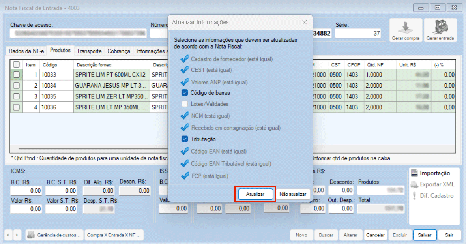Click the Gerar compra icon button
The image size is (466, 244).
tap(405, 30)
